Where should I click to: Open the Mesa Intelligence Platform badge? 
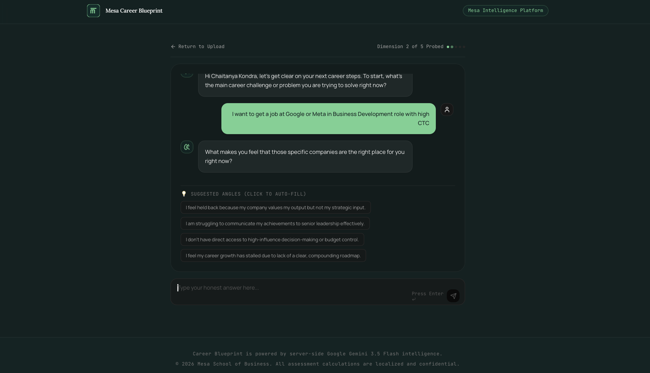506,11
